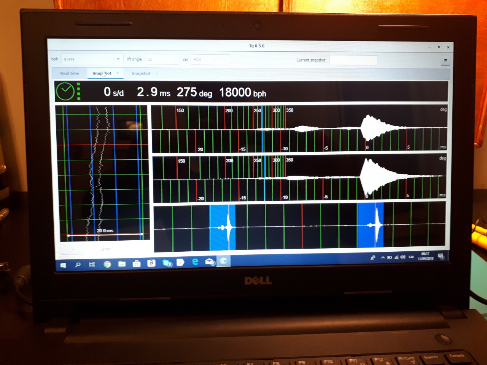
Task: Show hidden system tray icons
Action: [383, 257]
